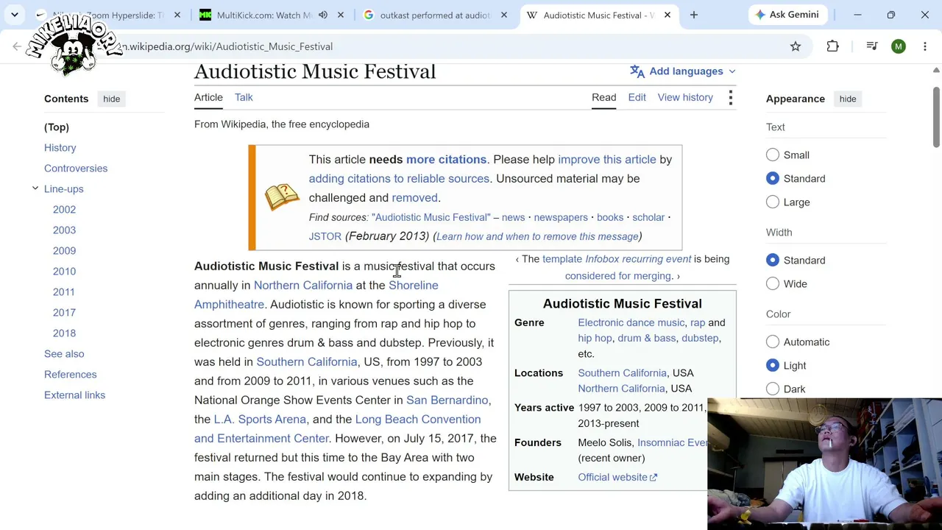The image size is (942, 530).
Task: Select Light color mode
Action: pos(773,366)
